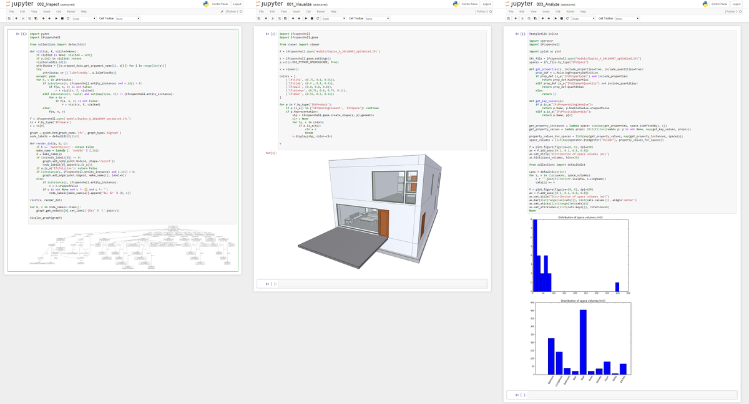Copy selected cell in 001_Visualize toolbar
Image resolution: width=749 pixels, height=404 pixels.
tap(279, 19)
